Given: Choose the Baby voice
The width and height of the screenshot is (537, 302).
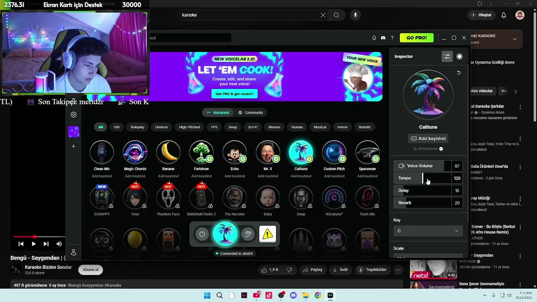Looking at the screenshot, I should 268,197.
